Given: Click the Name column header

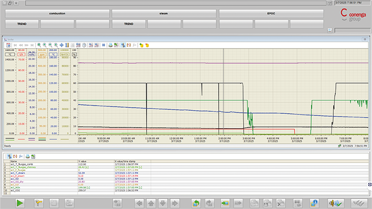Looking at the screenshot, I should click(x=44, y=161).
